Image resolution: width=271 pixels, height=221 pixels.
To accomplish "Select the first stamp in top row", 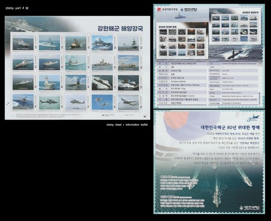I will [23, 43].
